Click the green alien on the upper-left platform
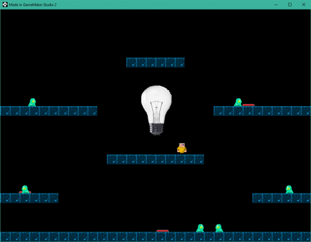Image resolution: width=311 pixels, height=242 pixels. pos(32,102)
